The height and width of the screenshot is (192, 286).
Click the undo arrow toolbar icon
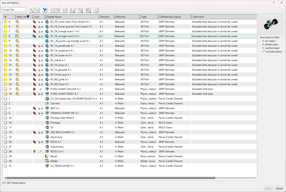(57, 10)
